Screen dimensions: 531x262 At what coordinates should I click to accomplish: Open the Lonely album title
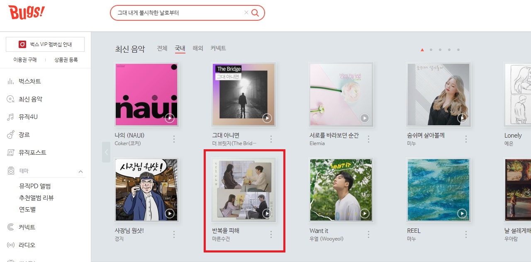tap(513, 135)
